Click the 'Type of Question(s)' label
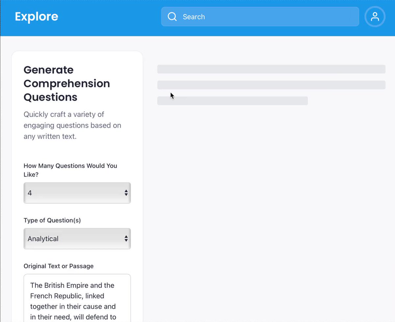This screenshot has width=395, height=322. (52, 220)
